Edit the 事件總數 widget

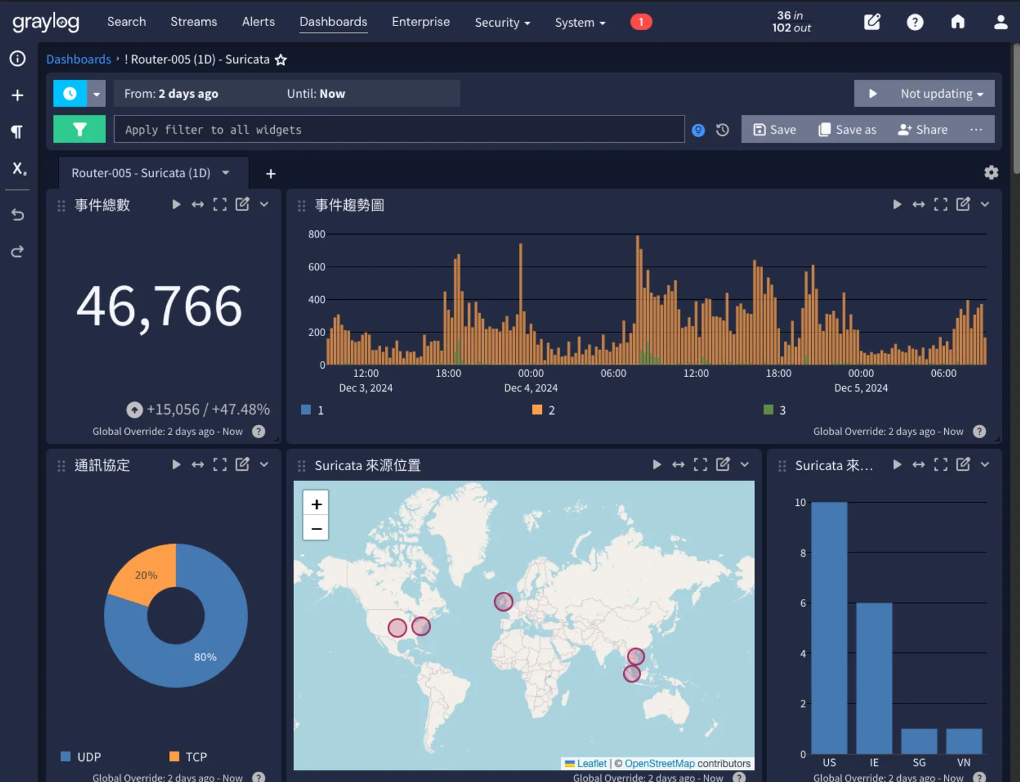242,204
